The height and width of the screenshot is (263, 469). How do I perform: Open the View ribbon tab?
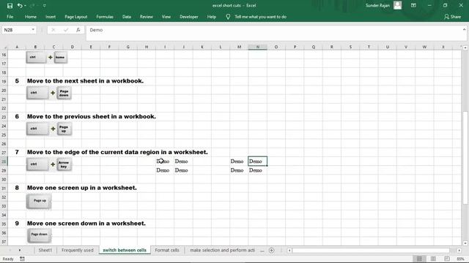click(166, 17)
